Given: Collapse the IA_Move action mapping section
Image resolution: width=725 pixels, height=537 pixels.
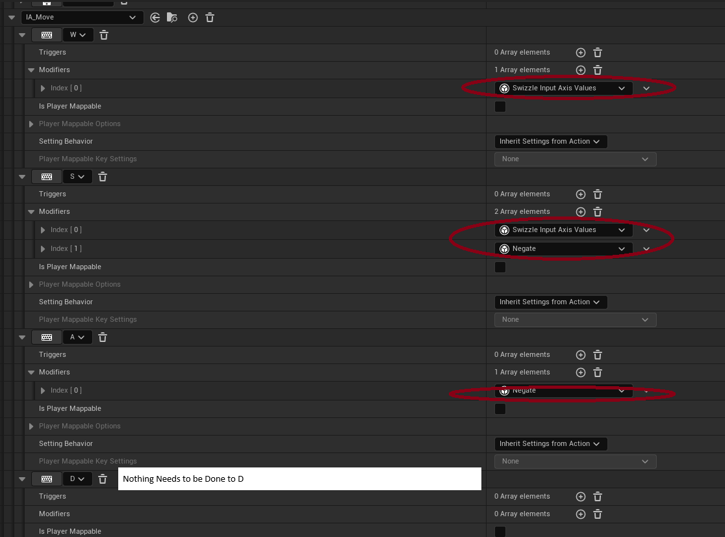Looking at the screenshot, I should (12, 18).
